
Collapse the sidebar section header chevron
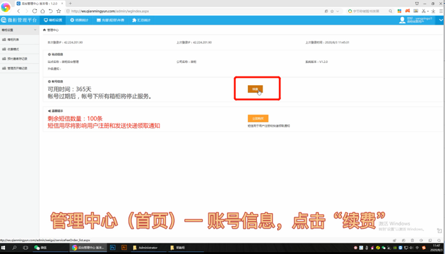click(x=35, y=30)
